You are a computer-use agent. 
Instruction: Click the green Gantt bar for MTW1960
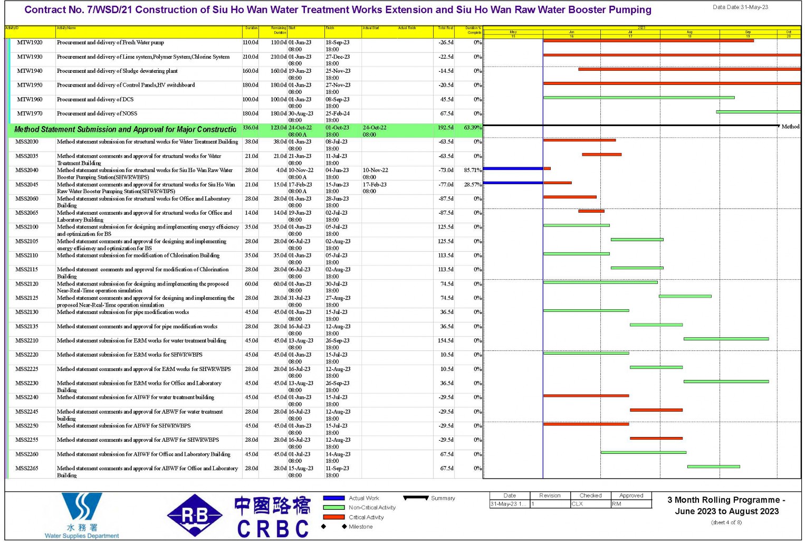pyautogui.click(x=639, y=98)
